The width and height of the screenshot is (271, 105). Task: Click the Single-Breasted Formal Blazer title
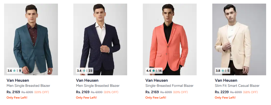pos(169,86)
